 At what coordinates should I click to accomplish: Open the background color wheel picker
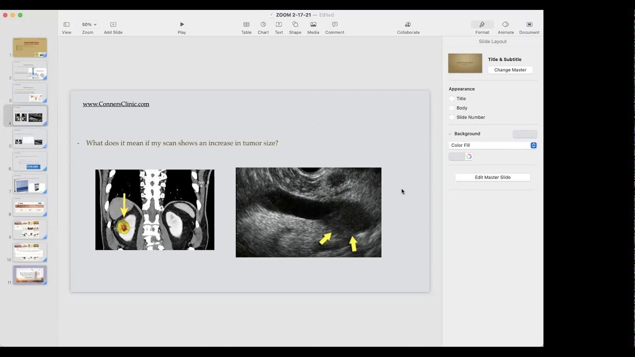pyautogui.click(x=469, y=157)
